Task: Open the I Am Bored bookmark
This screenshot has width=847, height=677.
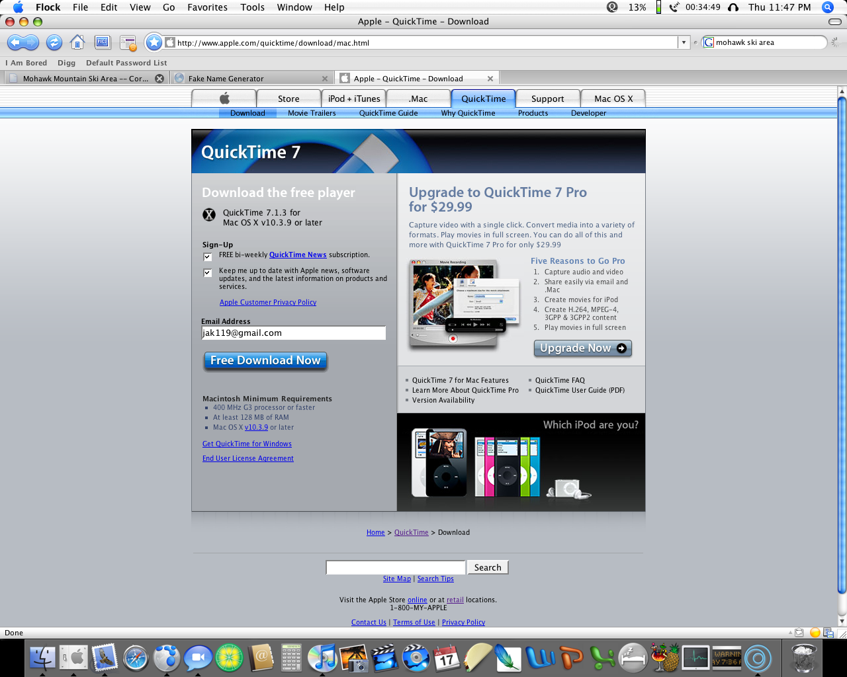Action: 26,63
